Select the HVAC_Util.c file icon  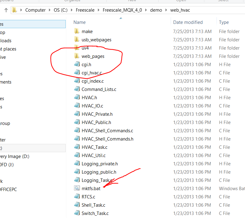pos(77,156)
